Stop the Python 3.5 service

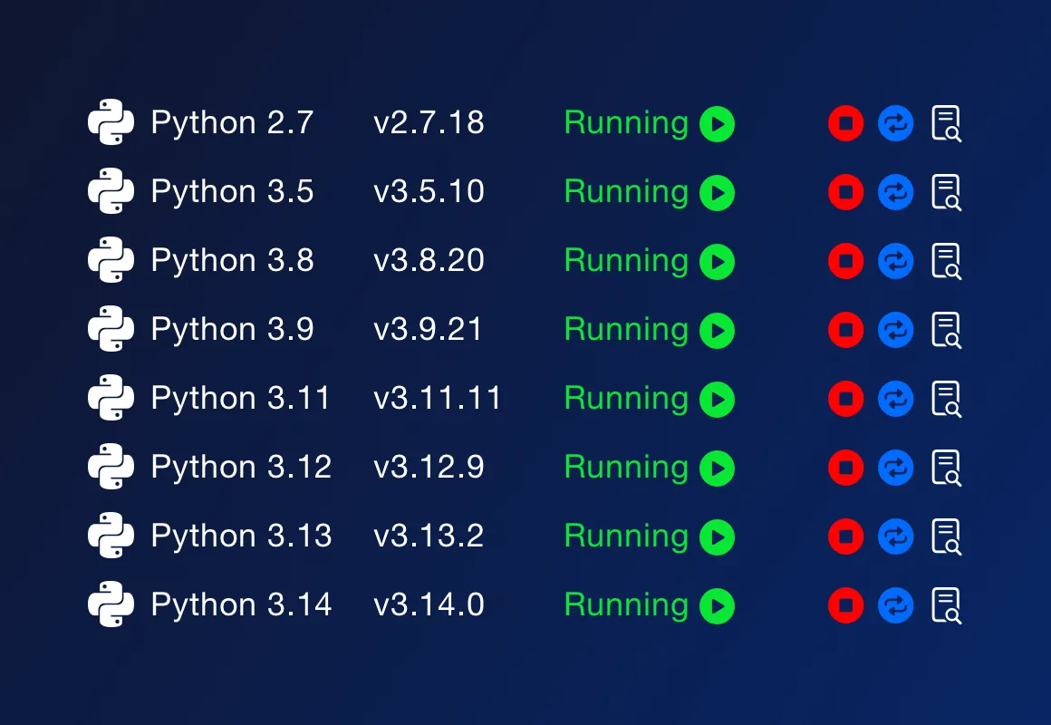tap(846, 192)
